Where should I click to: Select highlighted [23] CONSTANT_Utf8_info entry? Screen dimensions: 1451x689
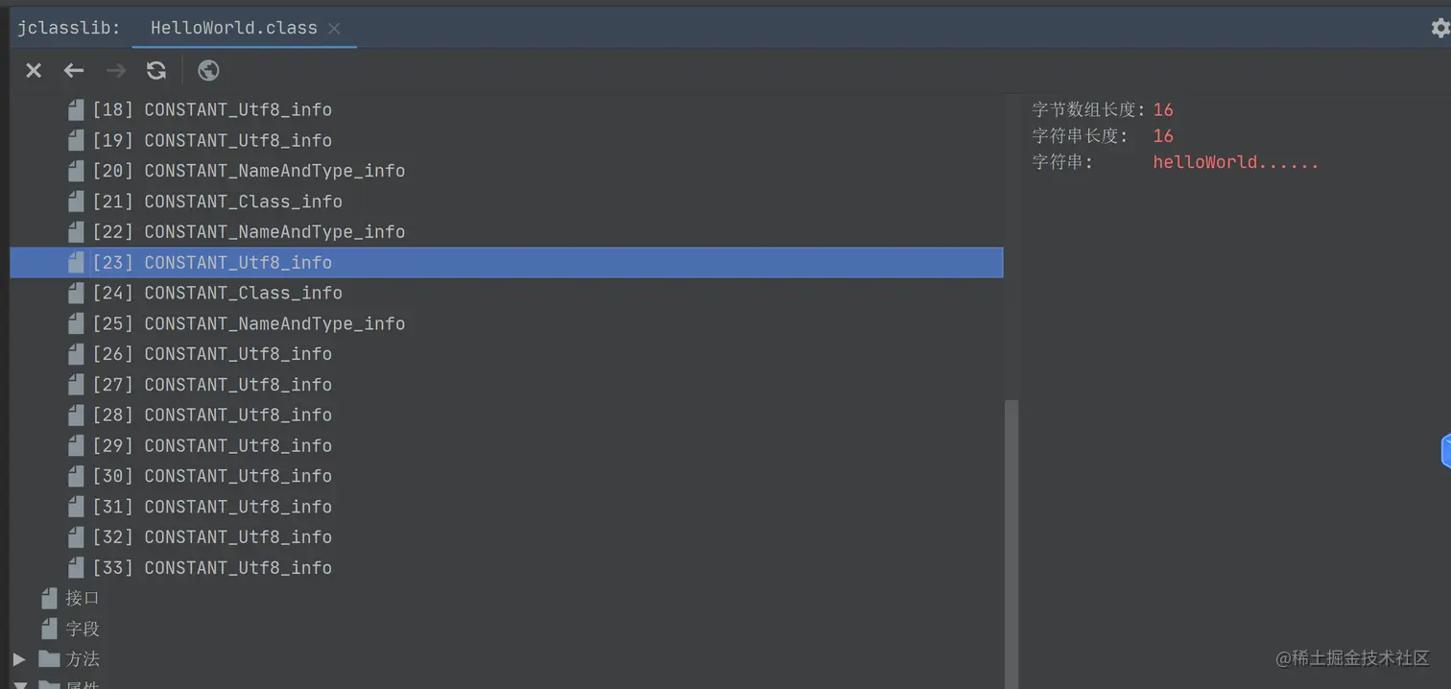238,263
